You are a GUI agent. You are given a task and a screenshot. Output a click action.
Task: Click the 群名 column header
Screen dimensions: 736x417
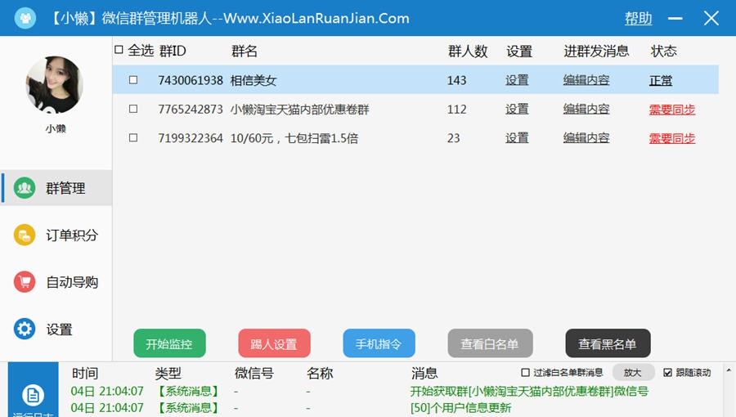245,51
